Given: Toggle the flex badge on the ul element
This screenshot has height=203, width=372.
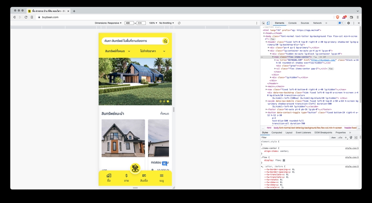Looking at the screenshot, I should click(x=331, y=69).
